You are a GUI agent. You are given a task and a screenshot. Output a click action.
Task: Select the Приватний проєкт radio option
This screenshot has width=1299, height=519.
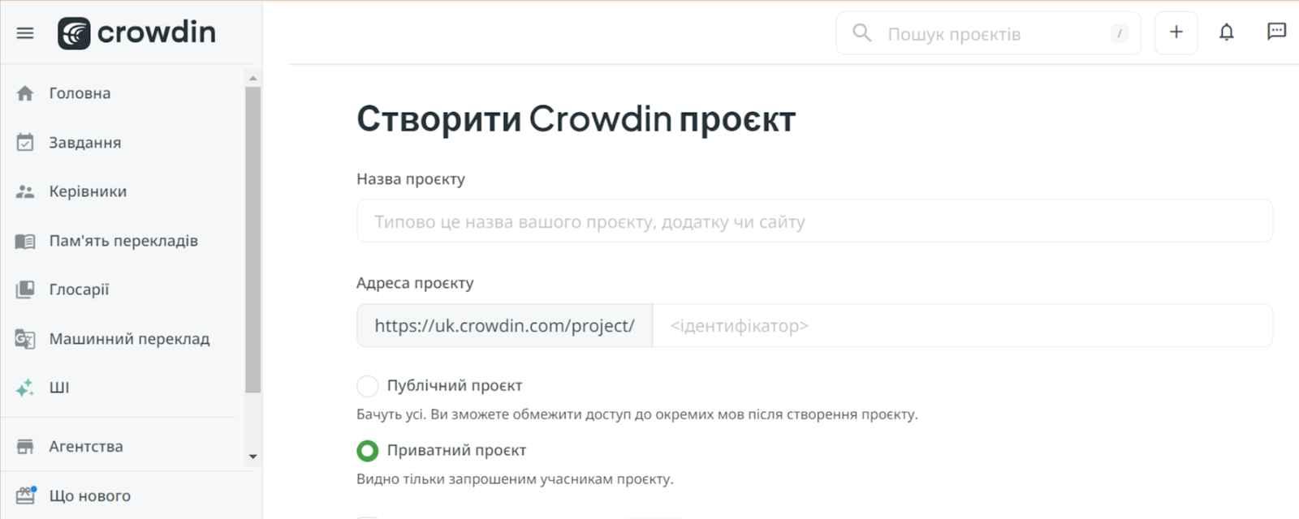[x=368, y=450]
